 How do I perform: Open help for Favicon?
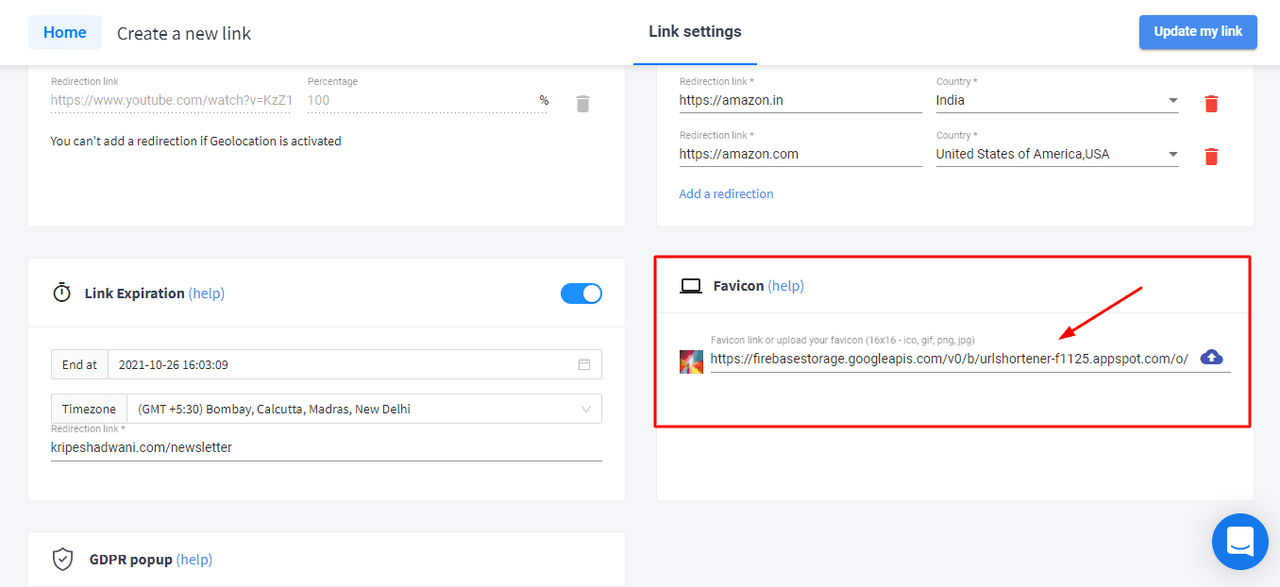tap(785, 286)
